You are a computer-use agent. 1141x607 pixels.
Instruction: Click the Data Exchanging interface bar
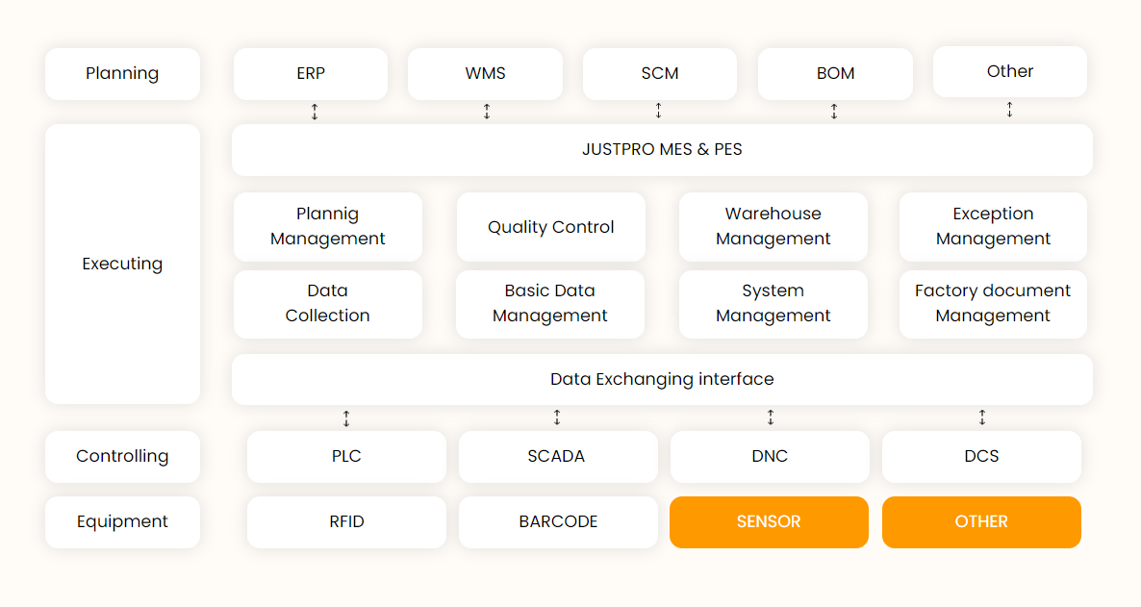662,379
